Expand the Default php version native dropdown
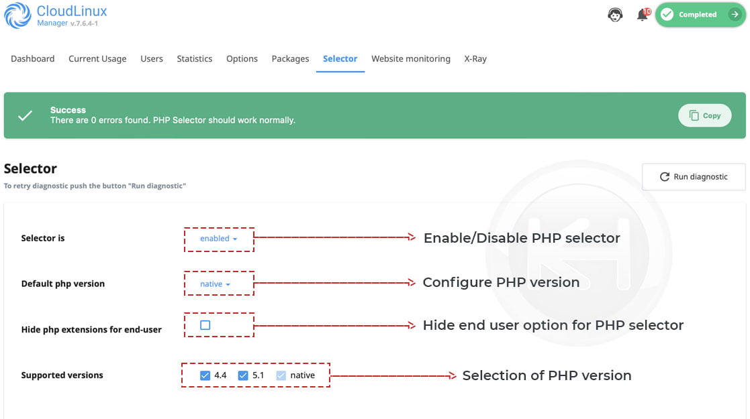750x419 pixels. coord(215,284)
